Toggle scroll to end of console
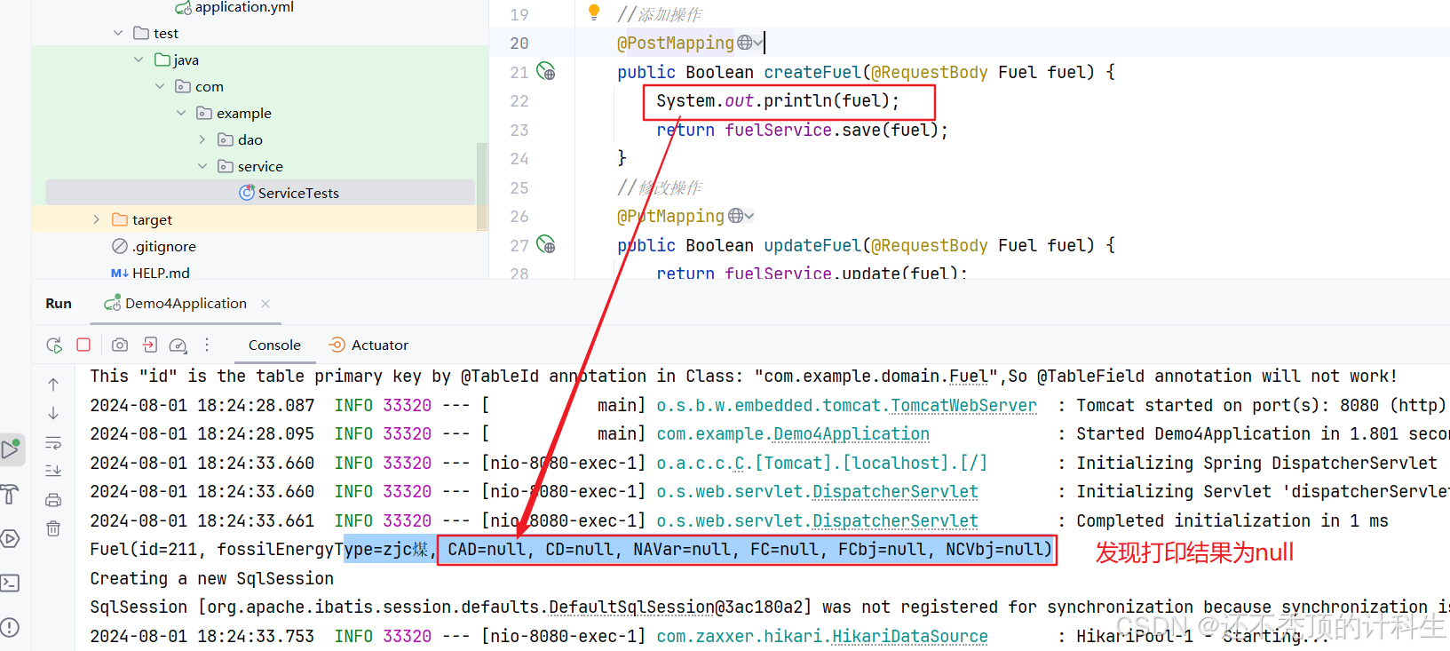This screenshot has height=651, width=1450. click(x=53, y=471)
